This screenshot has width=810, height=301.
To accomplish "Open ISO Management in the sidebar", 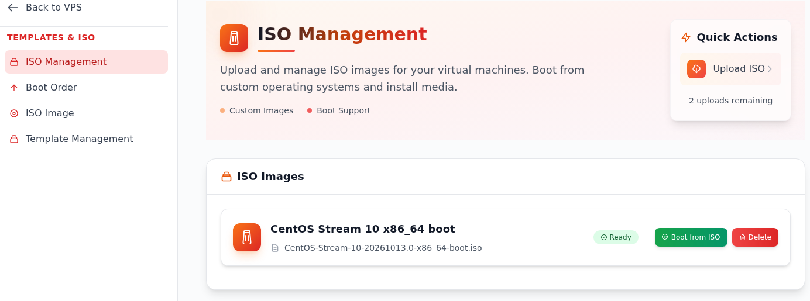I will pos(86,62).
